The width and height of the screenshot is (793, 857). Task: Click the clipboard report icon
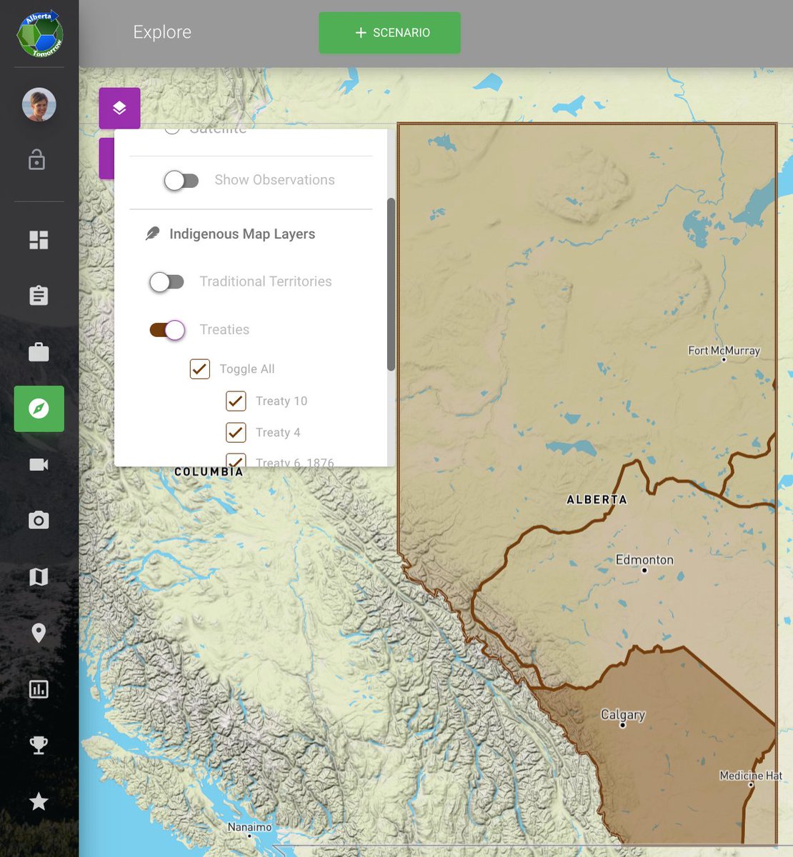point(39,296)
